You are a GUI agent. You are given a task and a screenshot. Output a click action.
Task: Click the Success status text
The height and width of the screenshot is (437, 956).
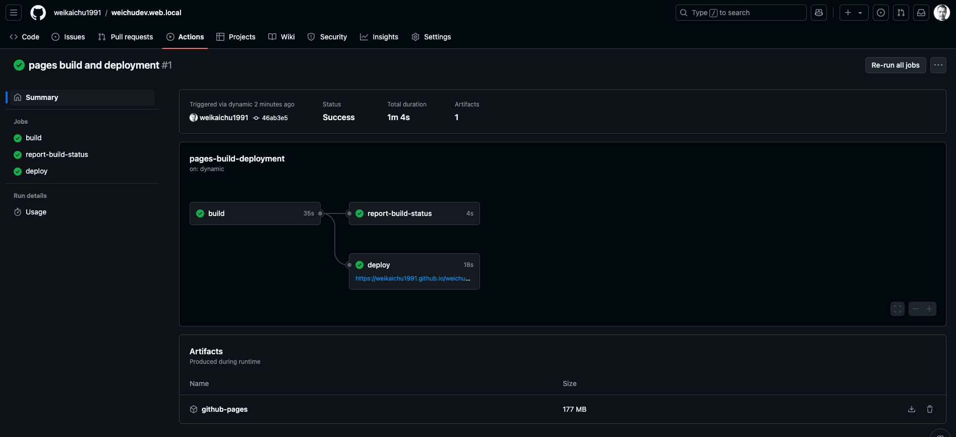(339, 117)
